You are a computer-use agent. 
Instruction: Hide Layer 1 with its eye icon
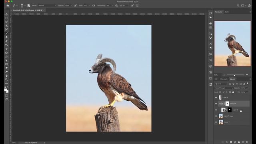[216, 122]
